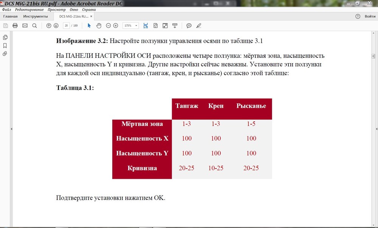Expand the right tools pane arrow
Screen dimensions: 378x228
pyautogui.click(x=376, y=129)
